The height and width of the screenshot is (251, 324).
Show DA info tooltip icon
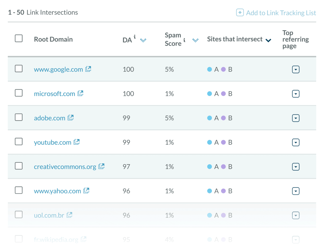135,37
